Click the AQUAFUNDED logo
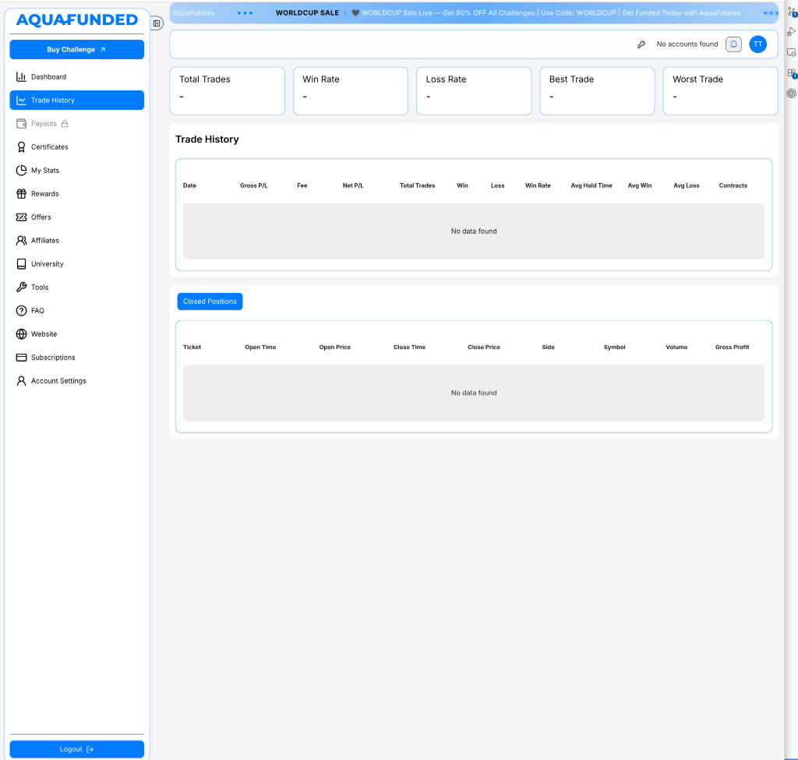Image resolution: width=798 pixels, height=760 pixels. pyautogui.click(x=77, y=19)
